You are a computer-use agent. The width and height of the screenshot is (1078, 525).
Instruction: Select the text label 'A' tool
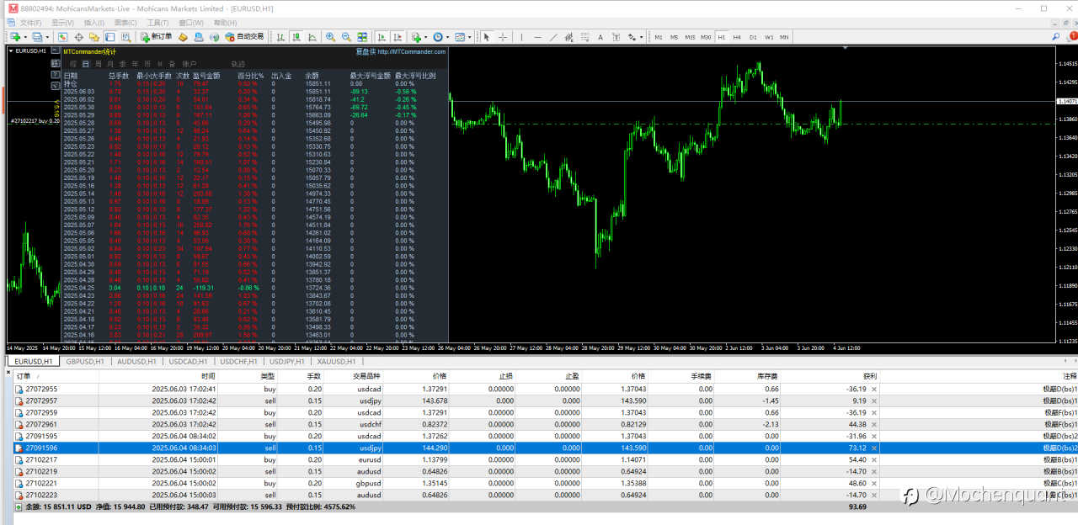600,37
